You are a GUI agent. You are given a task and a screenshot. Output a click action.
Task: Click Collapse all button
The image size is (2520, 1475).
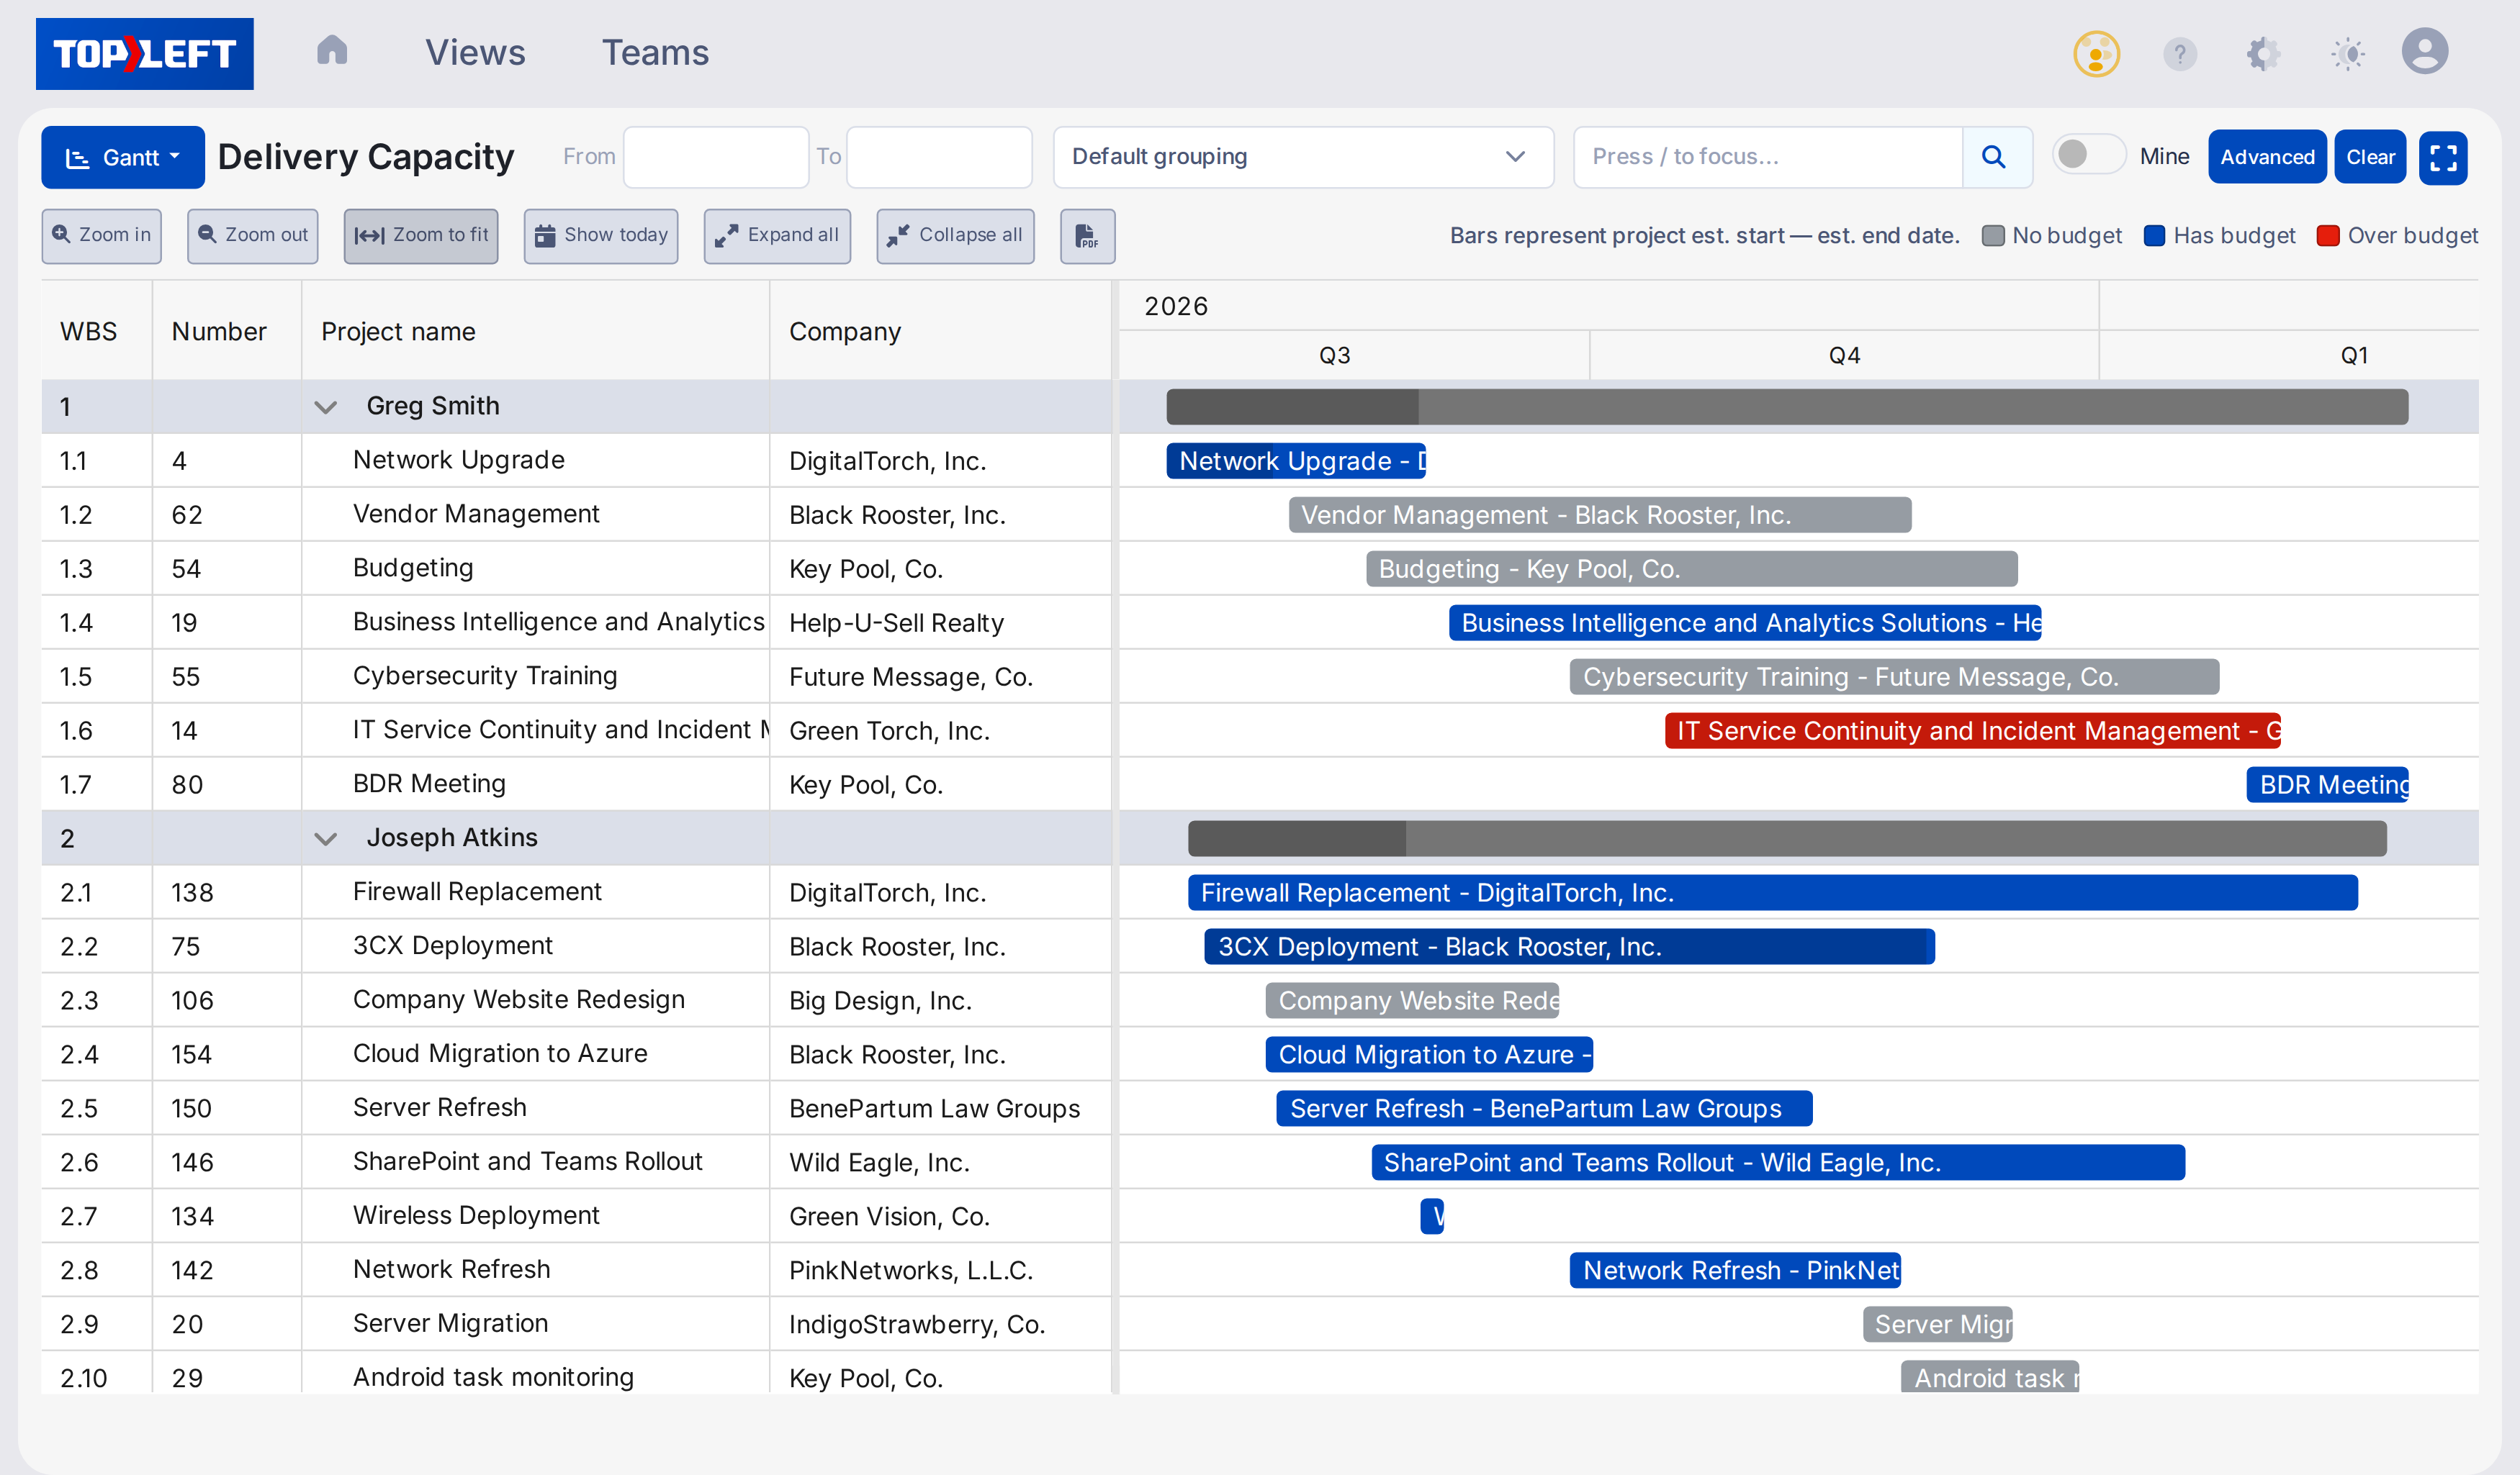point(955,236)
